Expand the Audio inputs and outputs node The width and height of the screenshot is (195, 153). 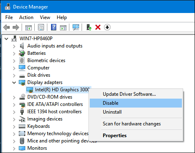pos(14,46)
